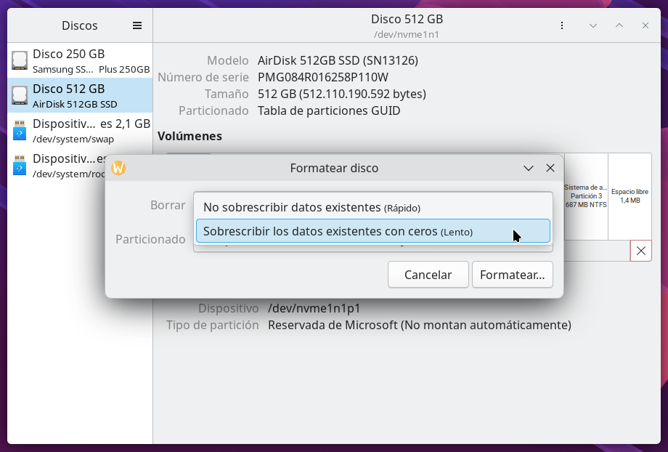Click the main window up chevron
668x452 pixels.
click(x=619, y=25)
